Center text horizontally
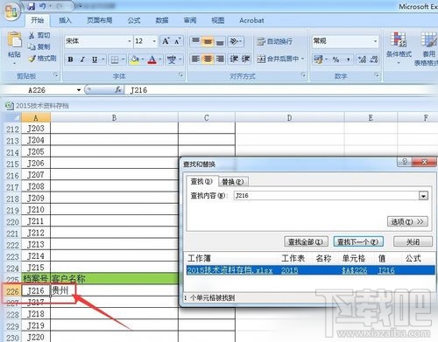 (x=208, y=59)
